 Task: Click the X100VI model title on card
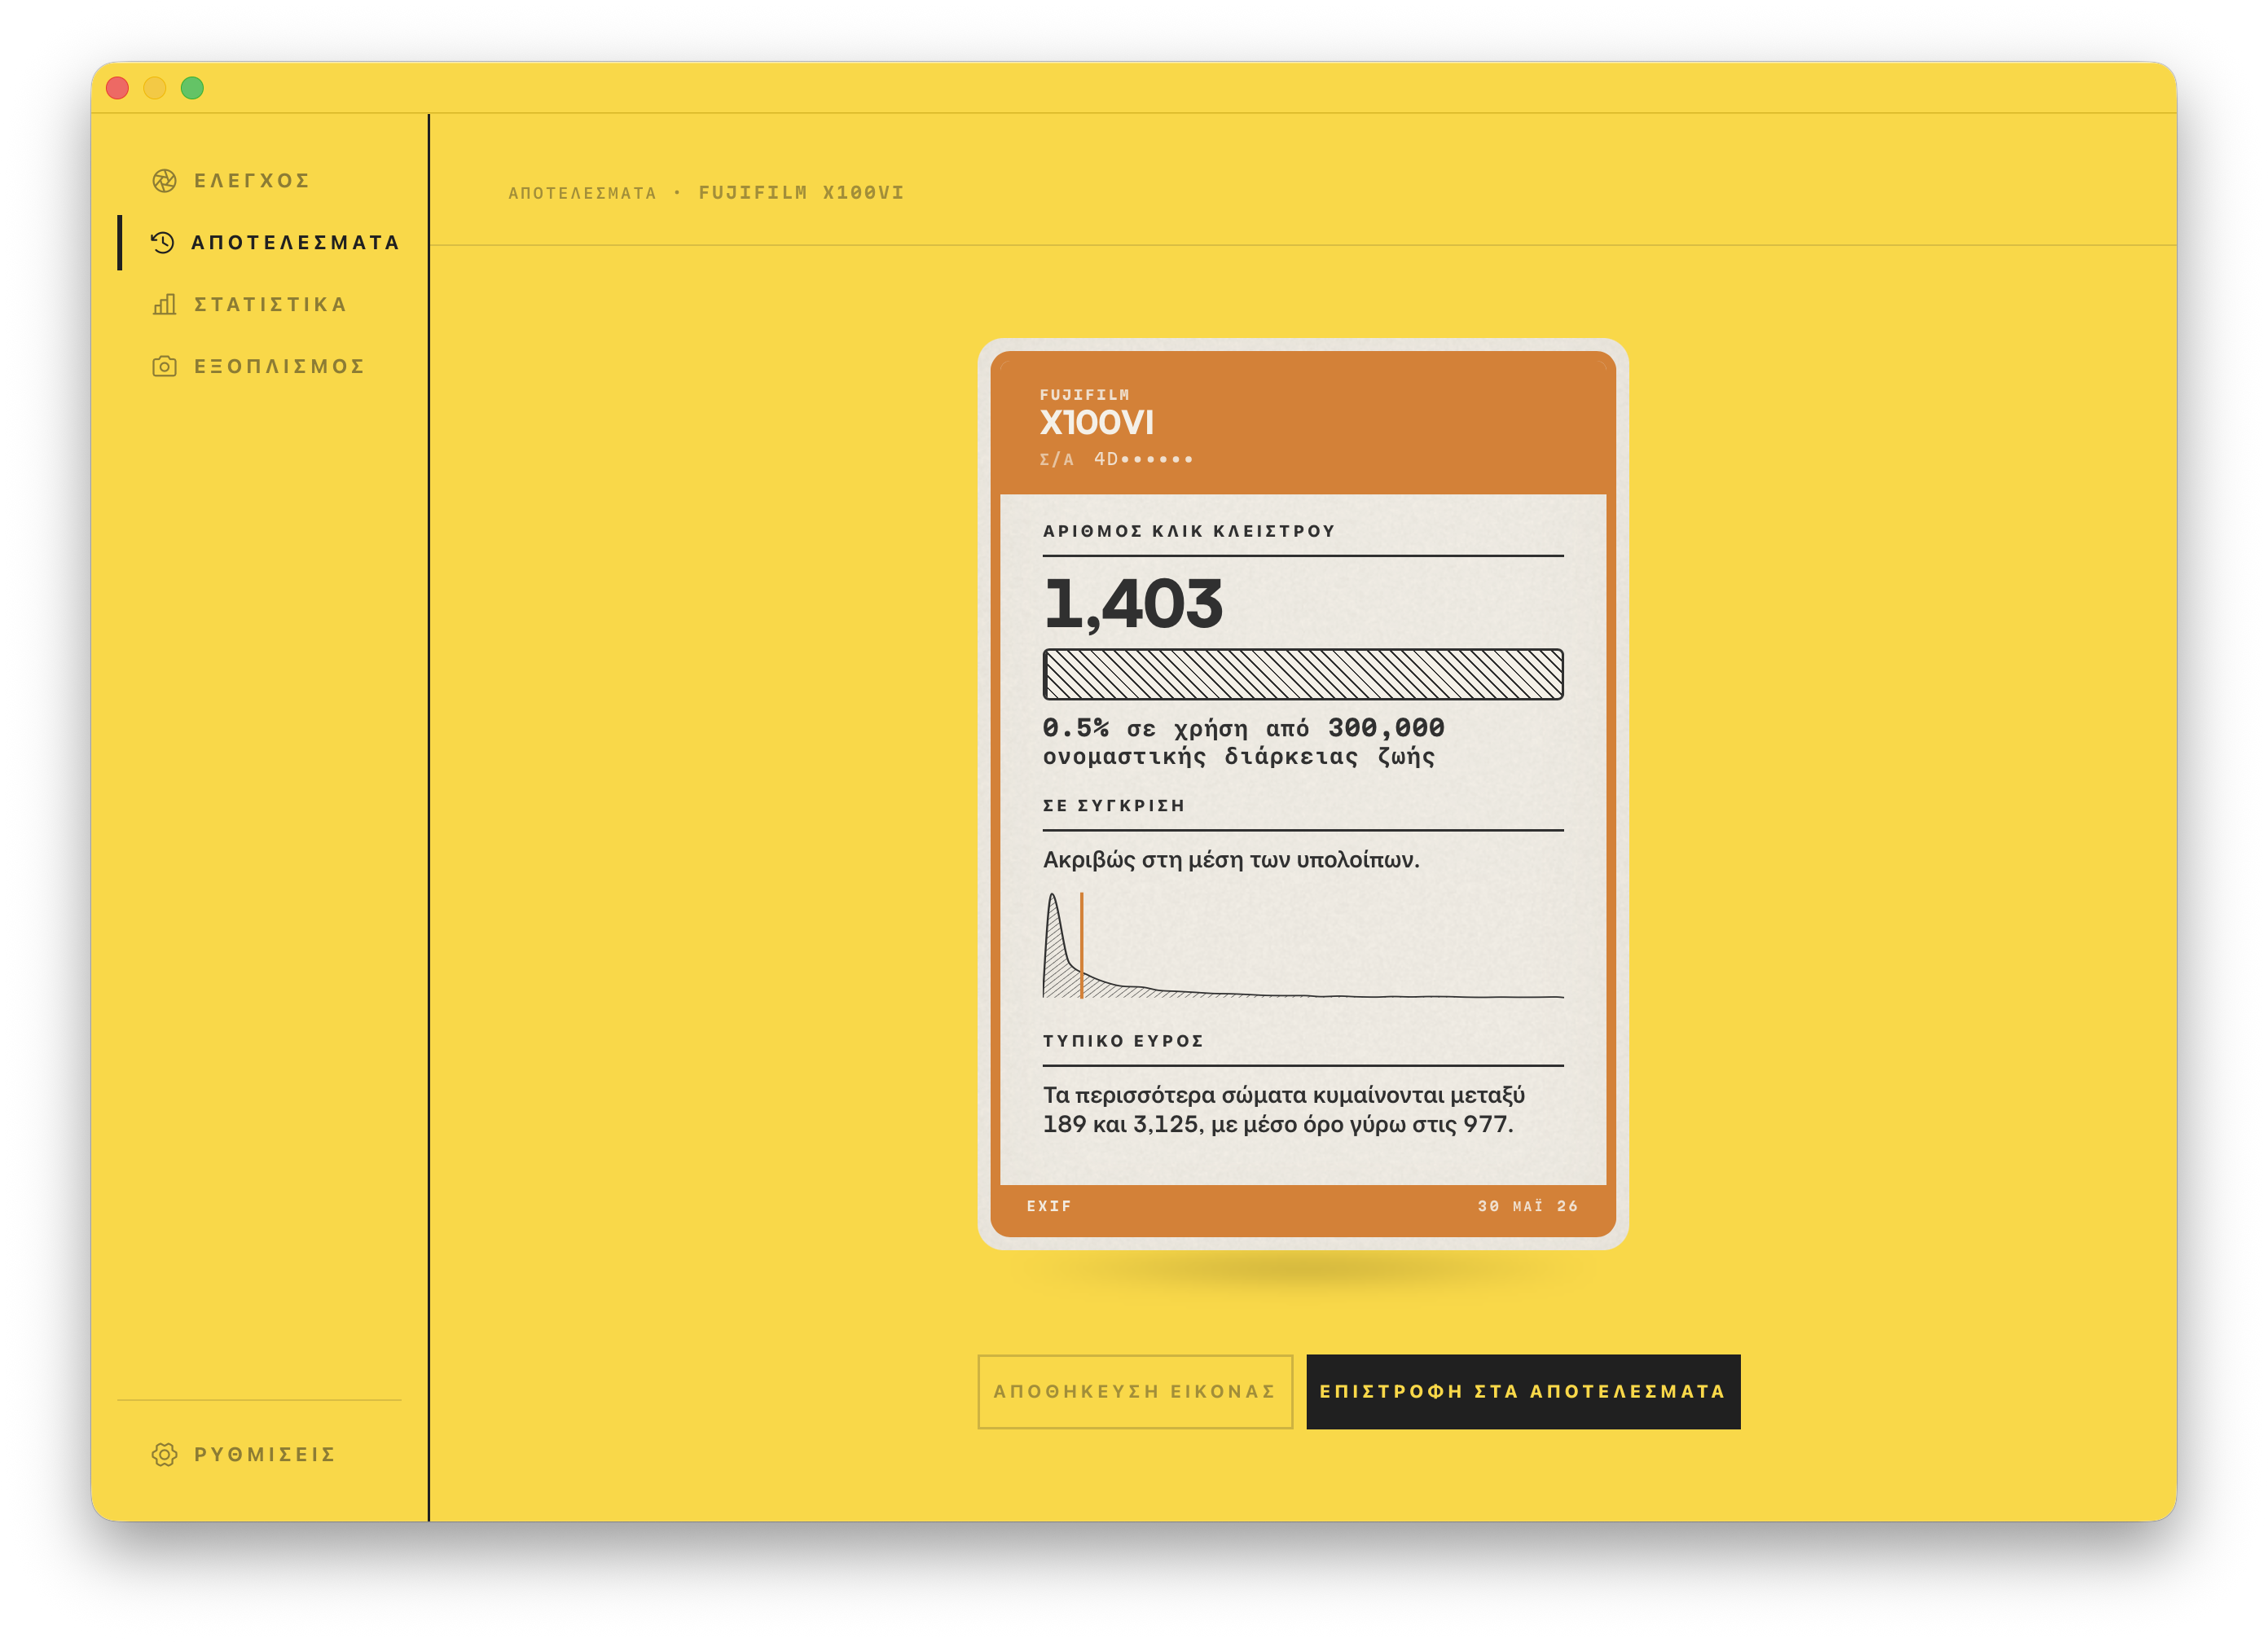pos(1096,423)
